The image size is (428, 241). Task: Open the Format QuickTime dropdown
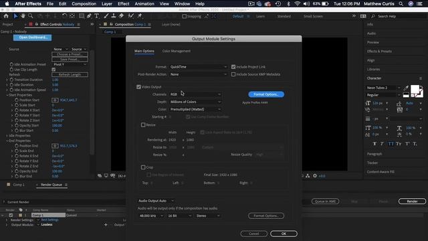coord(198,67)
